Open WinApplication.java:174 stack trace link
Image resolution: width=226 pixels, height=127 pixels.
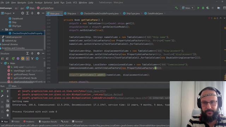pyautogui.click(x=131, y=98)
